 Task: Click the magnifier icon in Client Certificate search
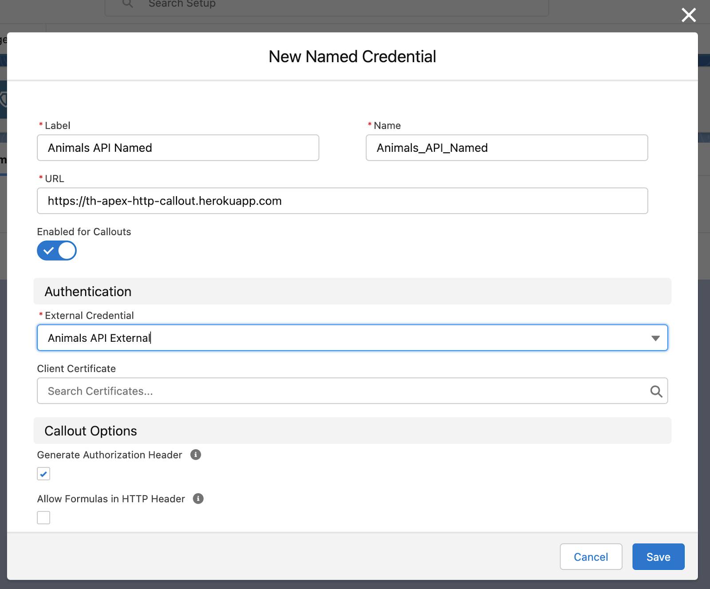pyautogui.click(x=656, y=391)
